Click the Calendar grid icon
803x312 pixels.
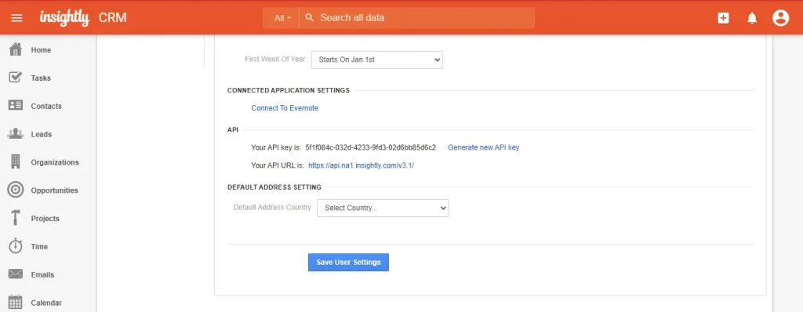[16, 303]
